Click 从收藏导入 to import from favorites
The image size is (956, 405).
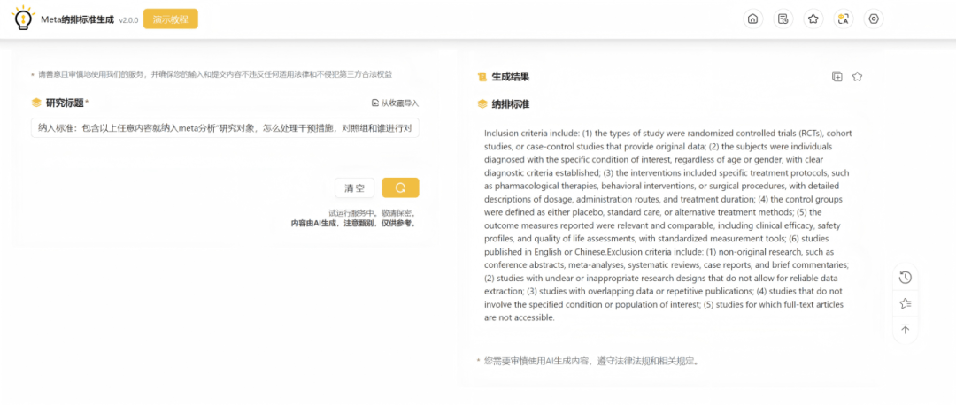tap(395, 103)
